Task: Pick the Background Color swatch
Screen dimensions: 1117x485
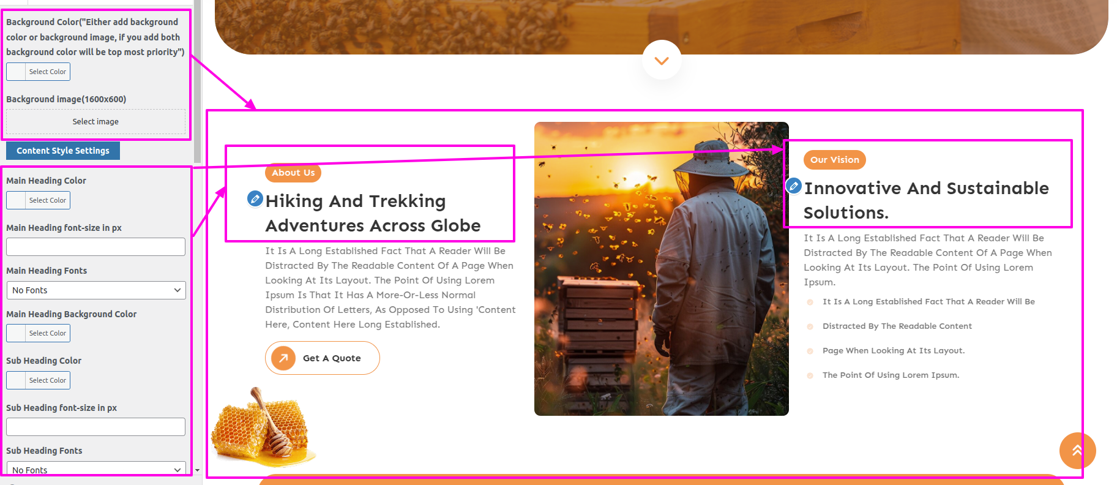Action: (17, 72)
